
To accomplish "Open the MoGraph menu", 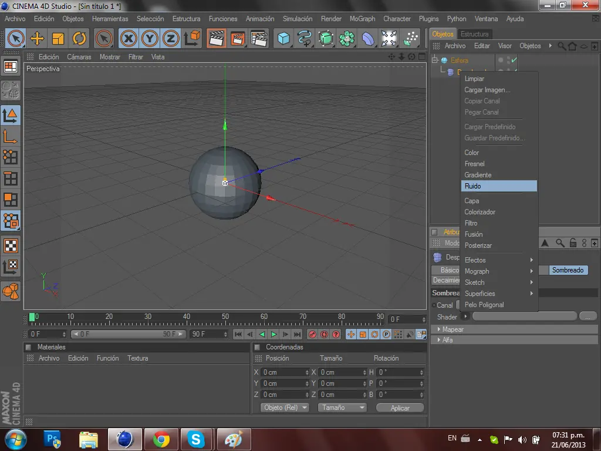I will pyautogui.click(x=362, y=19).
